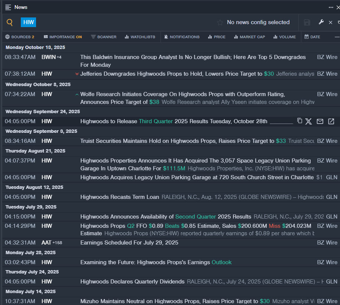Open the Sources filter dropdown

coord(20,37)
